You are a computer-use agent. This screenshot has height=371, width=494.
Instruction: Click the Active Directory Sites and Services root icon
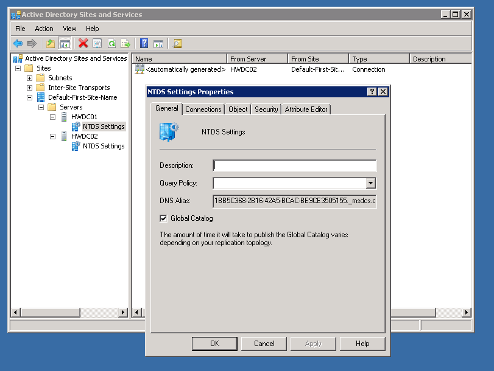tap(18, 58)
